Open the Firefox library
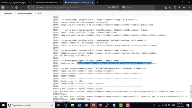The height and width of the screenshot is (108, 192). [170, 7]
